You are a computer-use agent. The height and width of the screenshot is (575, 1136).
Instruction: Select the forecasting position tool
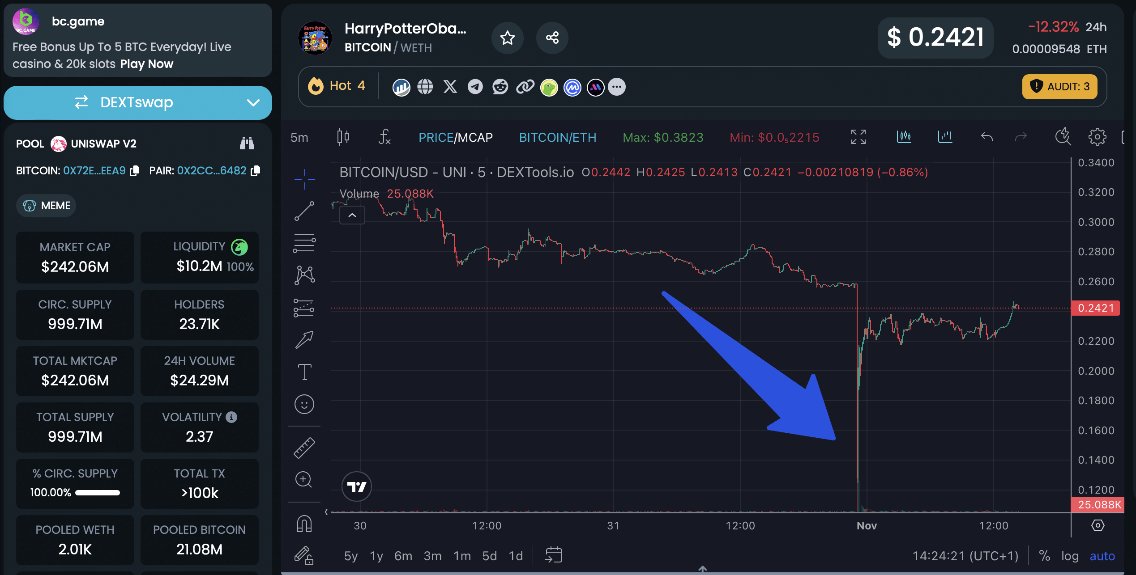304,308
